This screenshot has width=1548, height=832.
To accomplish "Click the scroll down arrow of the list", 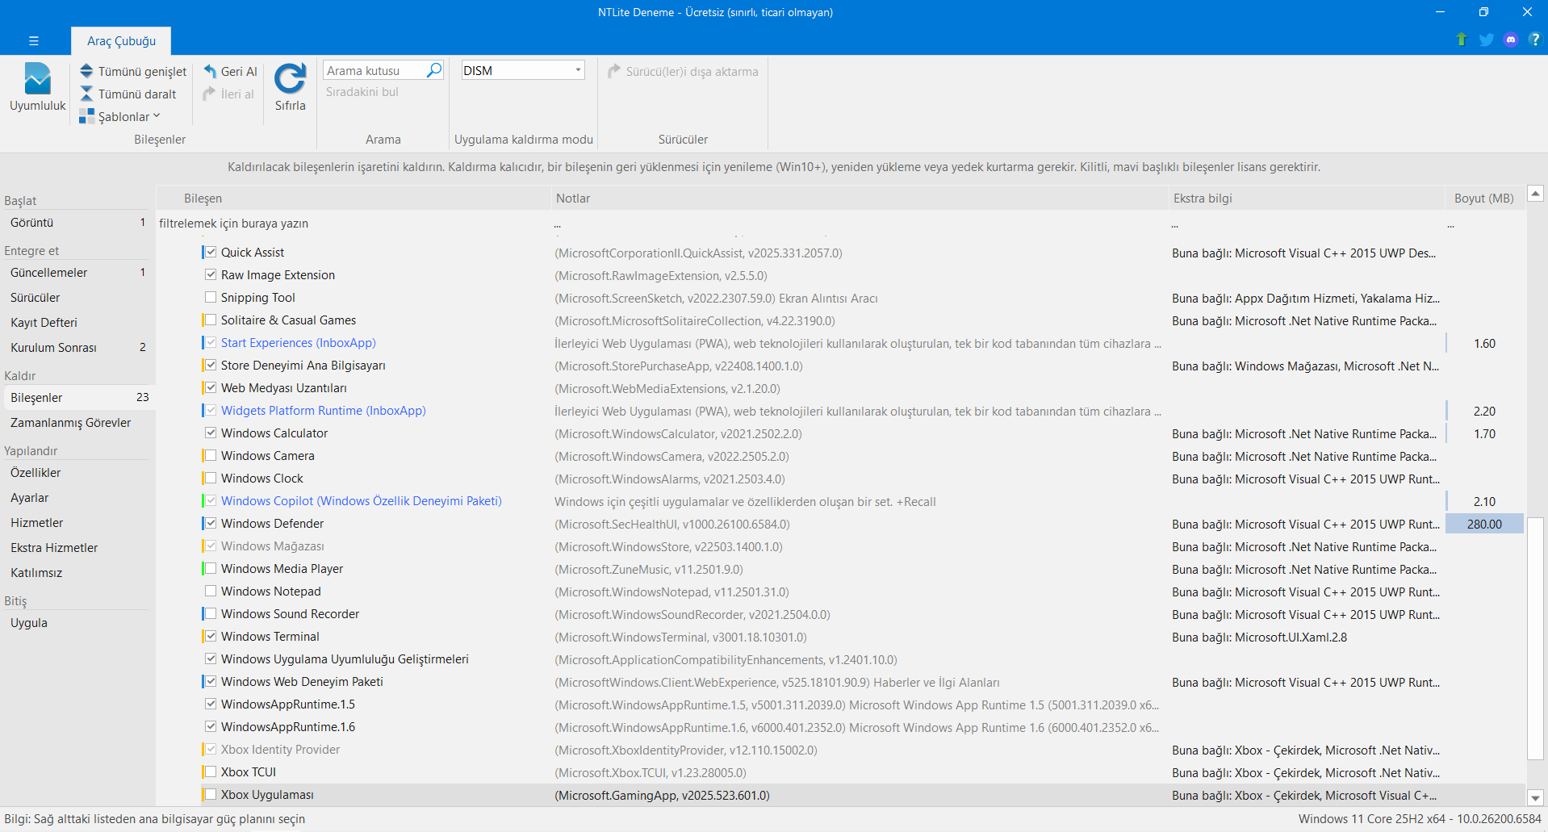I will (1535, 797).
